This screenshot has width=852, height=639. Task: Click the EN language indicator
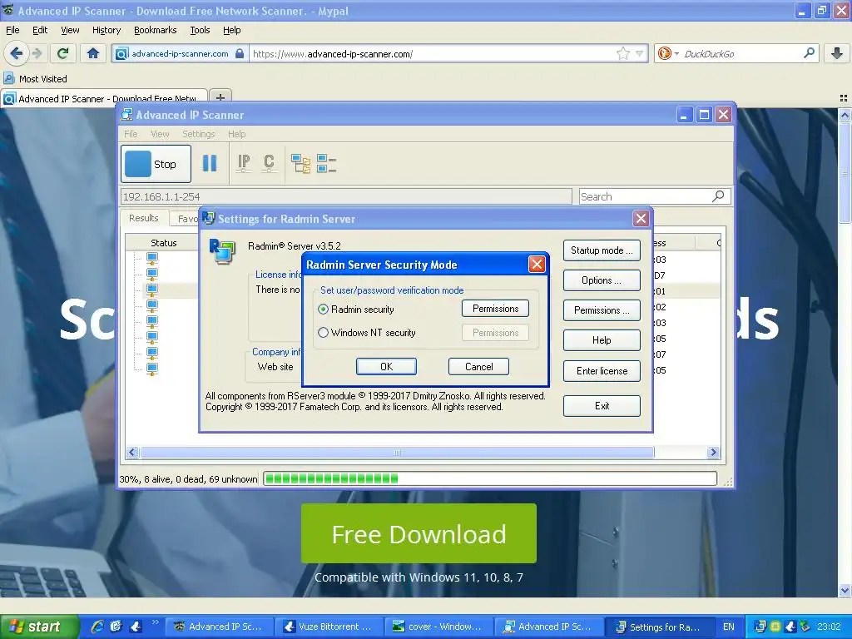pyautogui.click(x=729, y=627)
